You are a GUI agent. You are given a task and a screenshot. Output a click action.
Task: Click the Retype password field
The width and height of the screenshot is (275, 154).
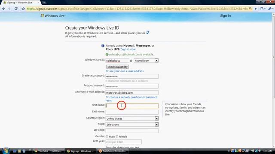point(132,86)
